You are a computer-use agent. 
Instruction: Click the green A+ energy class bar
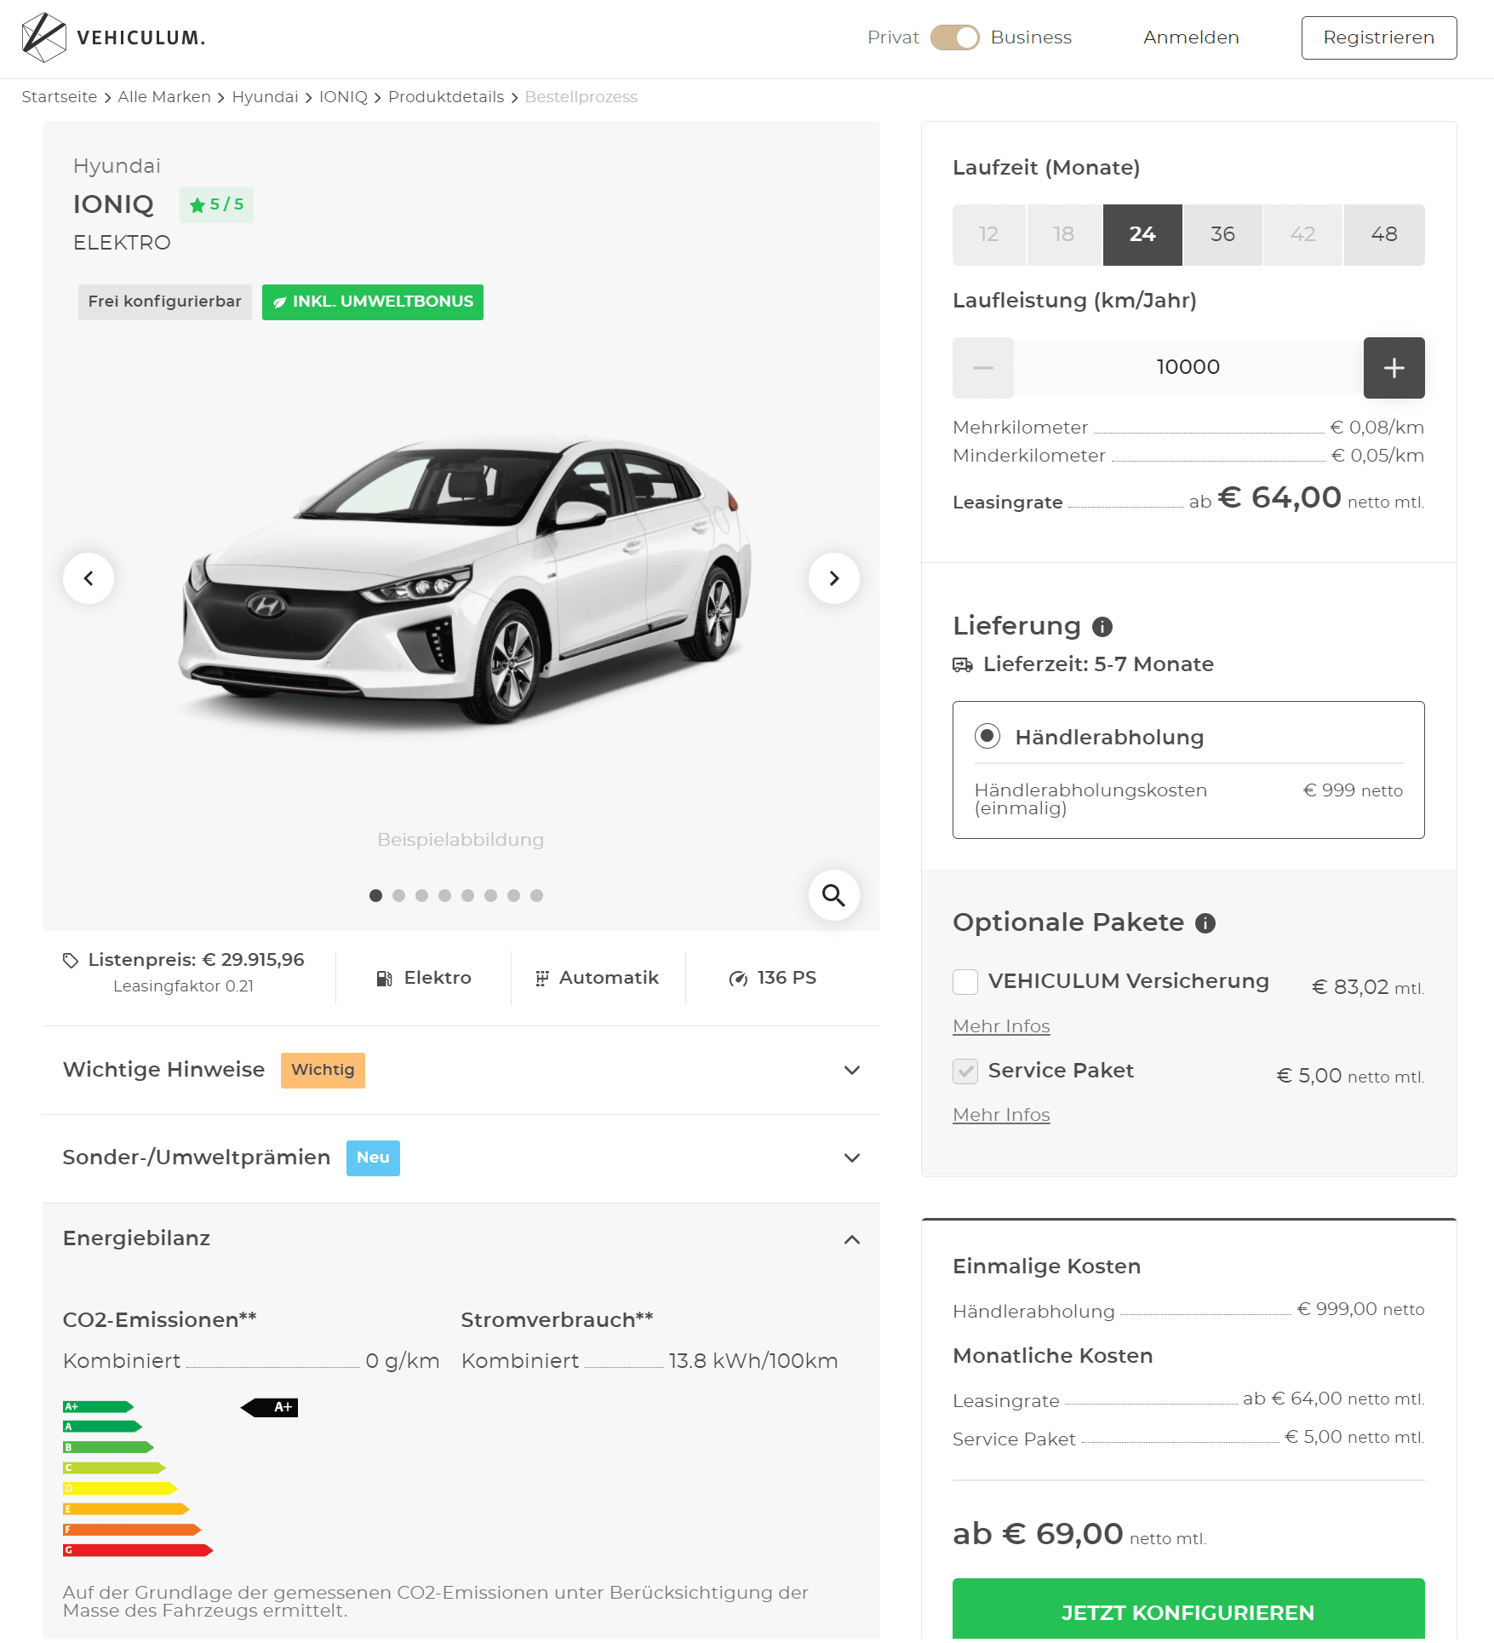pyautogui.click(x=98, y=1407)
